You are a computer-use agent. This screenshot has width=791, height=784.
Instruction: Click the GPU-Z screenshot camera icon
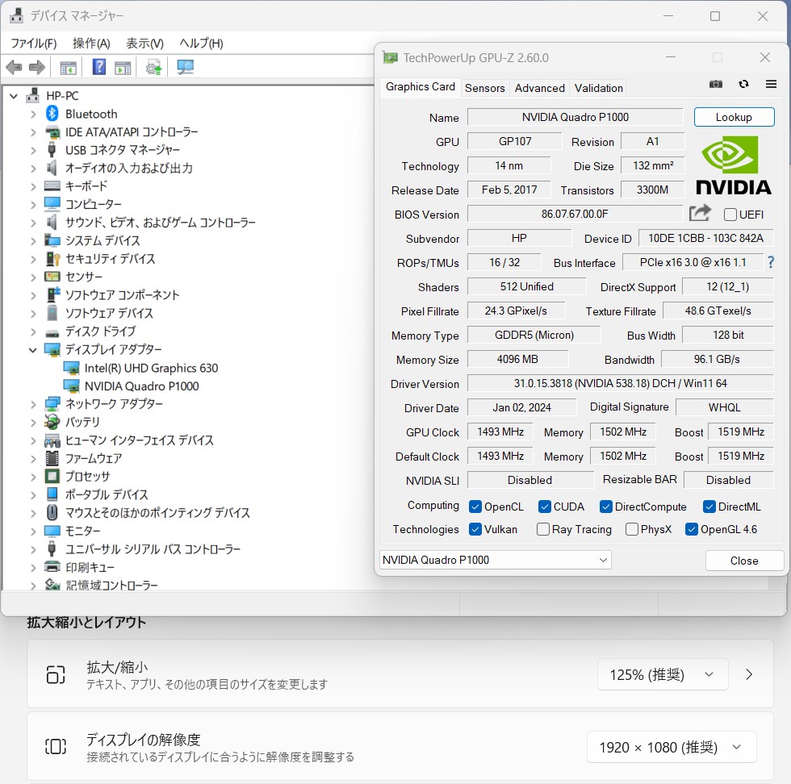tap(715, 84)
